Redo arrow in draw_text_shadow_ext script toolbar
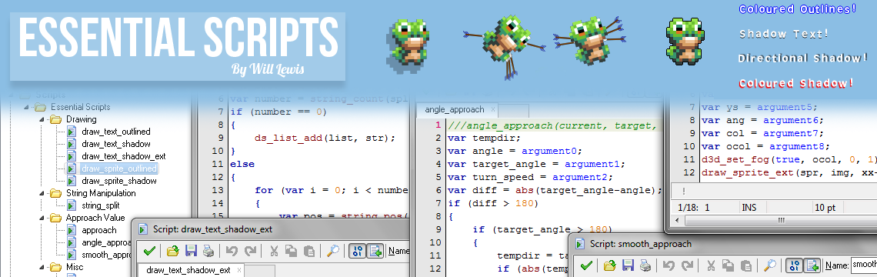 tap(250, 251)
